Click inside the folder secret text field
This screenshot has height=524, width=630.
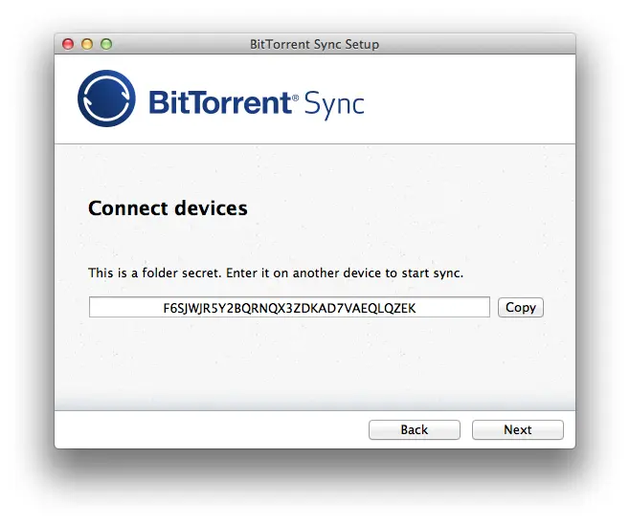(x=289, y=307)
